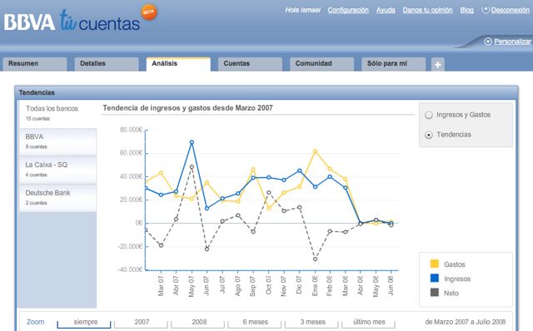Click the orange BETA badge
This screenshot has height=331, width=533.
[149, 12]
